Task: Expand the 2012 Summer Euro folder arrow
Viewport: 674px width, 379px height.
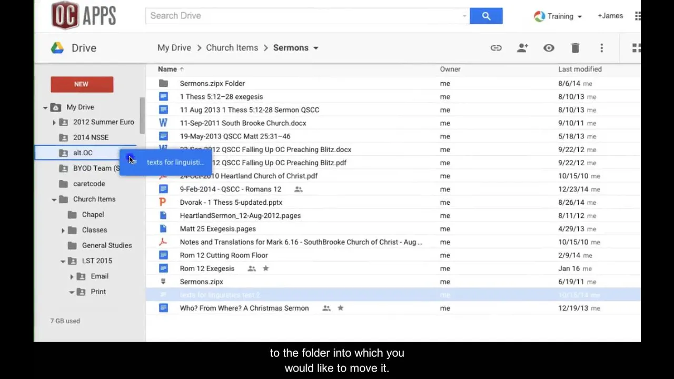Action: 54,122
